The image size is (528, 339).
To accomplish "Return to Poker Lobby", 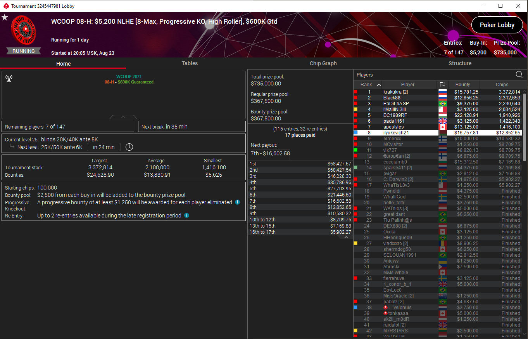I will tap(497, 25).
